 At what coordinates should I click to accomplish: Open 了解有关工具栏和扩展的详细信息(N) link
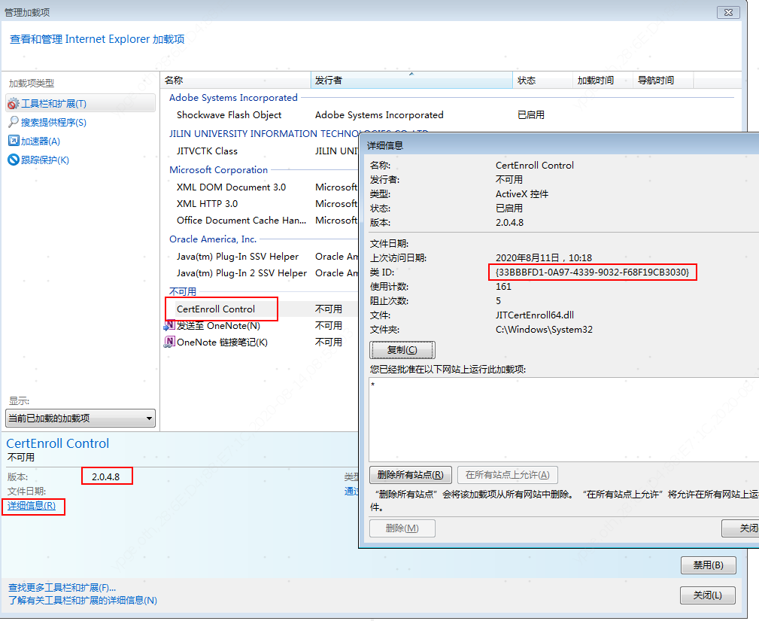82,600
